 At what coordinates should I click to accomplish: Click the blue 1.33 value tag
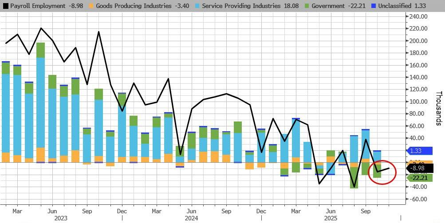click(x=419, y=151)
